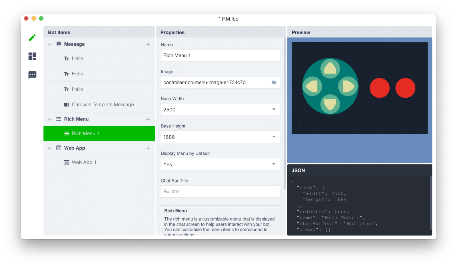Screen dimensions: 457x267
Task: Browse for image using folder icon
Action: pyautogui.click(x=274, y=83)
